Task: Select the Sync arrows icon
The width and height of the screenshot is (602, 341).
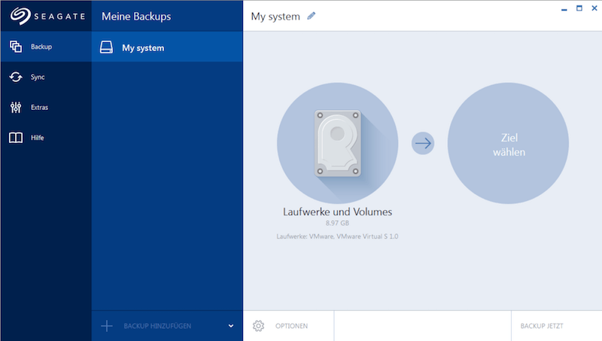Action: pos(15,77)
